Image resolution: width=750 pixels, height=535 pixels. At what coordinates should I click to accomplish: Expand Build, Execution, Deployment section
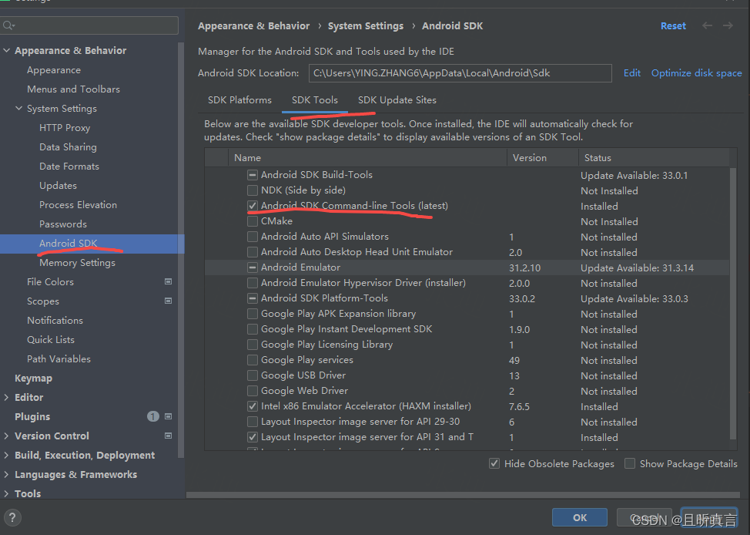7,455
